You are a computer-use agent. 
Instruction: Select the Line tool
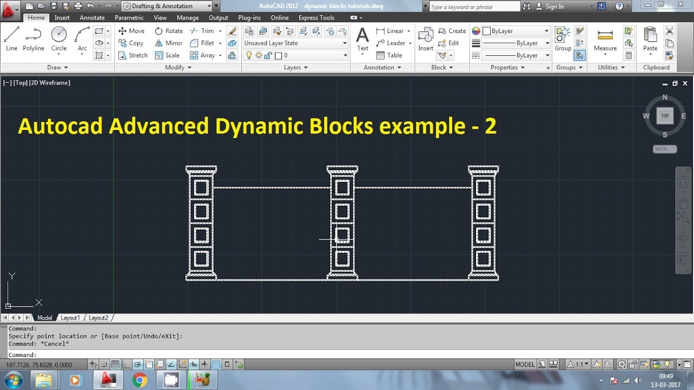point(12,38)
